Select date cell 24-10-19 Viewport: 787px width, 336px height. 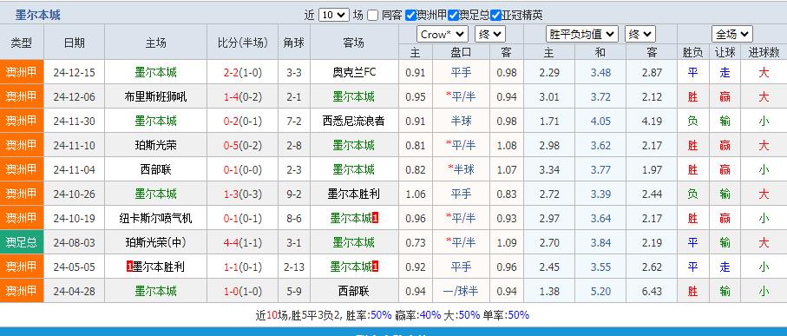(75, 219)
